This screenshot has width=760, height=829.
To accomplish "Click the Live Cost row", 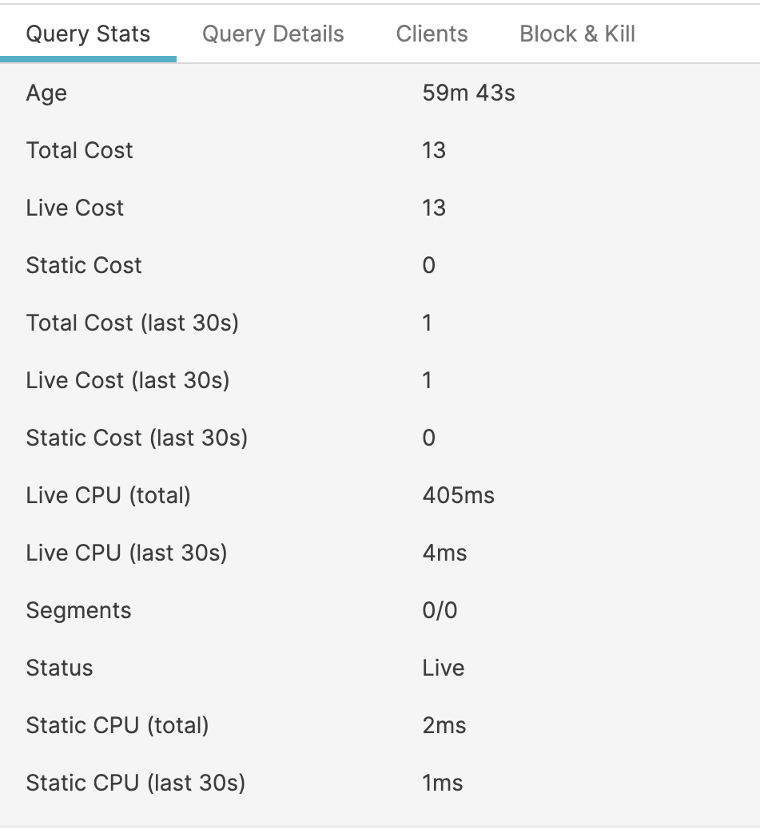I will click(75, 208).
